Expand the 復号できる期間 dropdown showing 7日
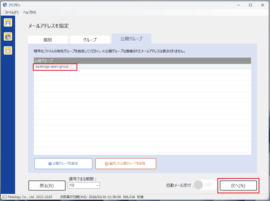 point(84,185)
